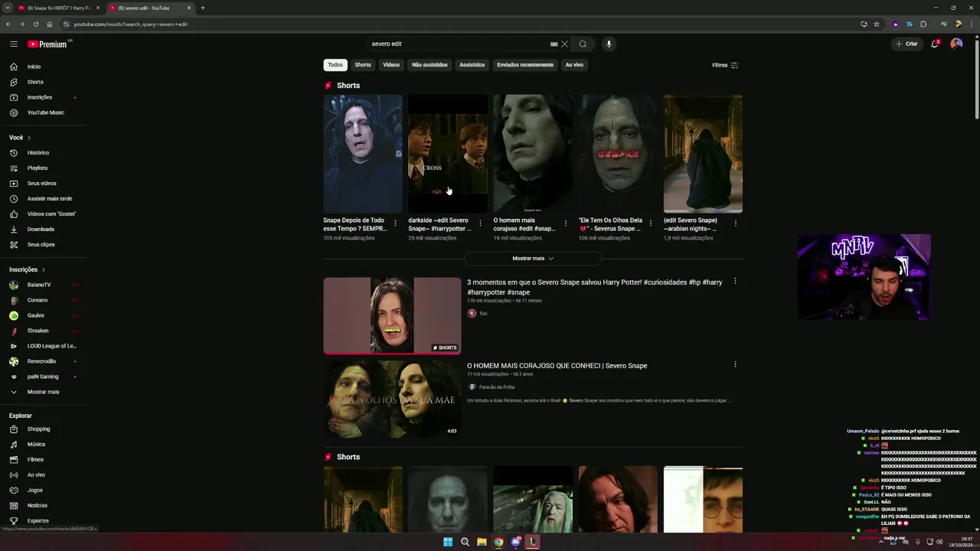Open YouTube Music in the sidebar

coord(44,112)
